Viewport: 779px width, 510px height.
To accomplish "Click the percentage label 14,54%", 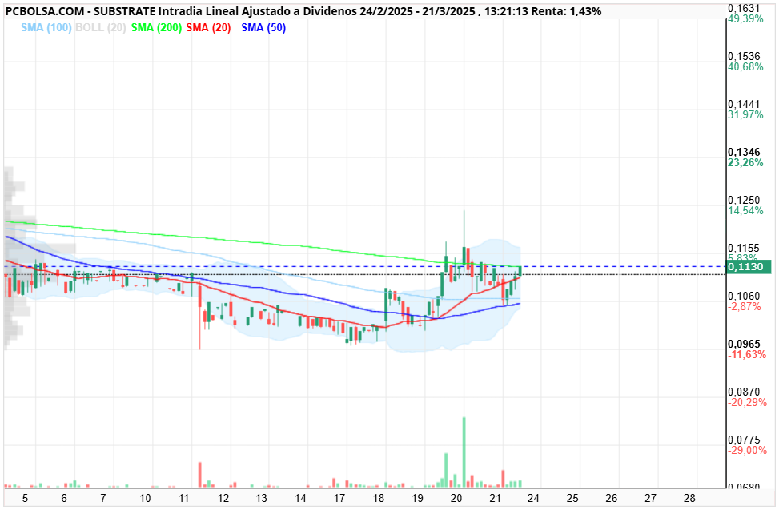I will [745, 210].
